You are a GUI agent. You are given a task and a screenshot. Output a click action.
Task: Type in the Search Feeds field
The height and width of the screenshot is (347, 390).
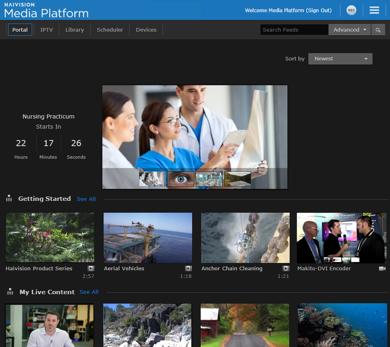click(x=294, y=30)
